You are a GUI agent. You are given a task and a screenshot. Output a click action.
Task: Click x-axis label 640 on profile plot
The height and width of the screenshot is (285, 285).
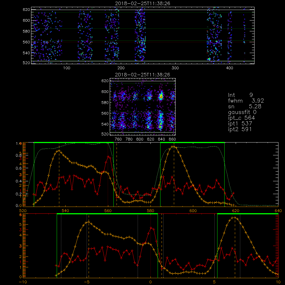(x=278, y=211)
